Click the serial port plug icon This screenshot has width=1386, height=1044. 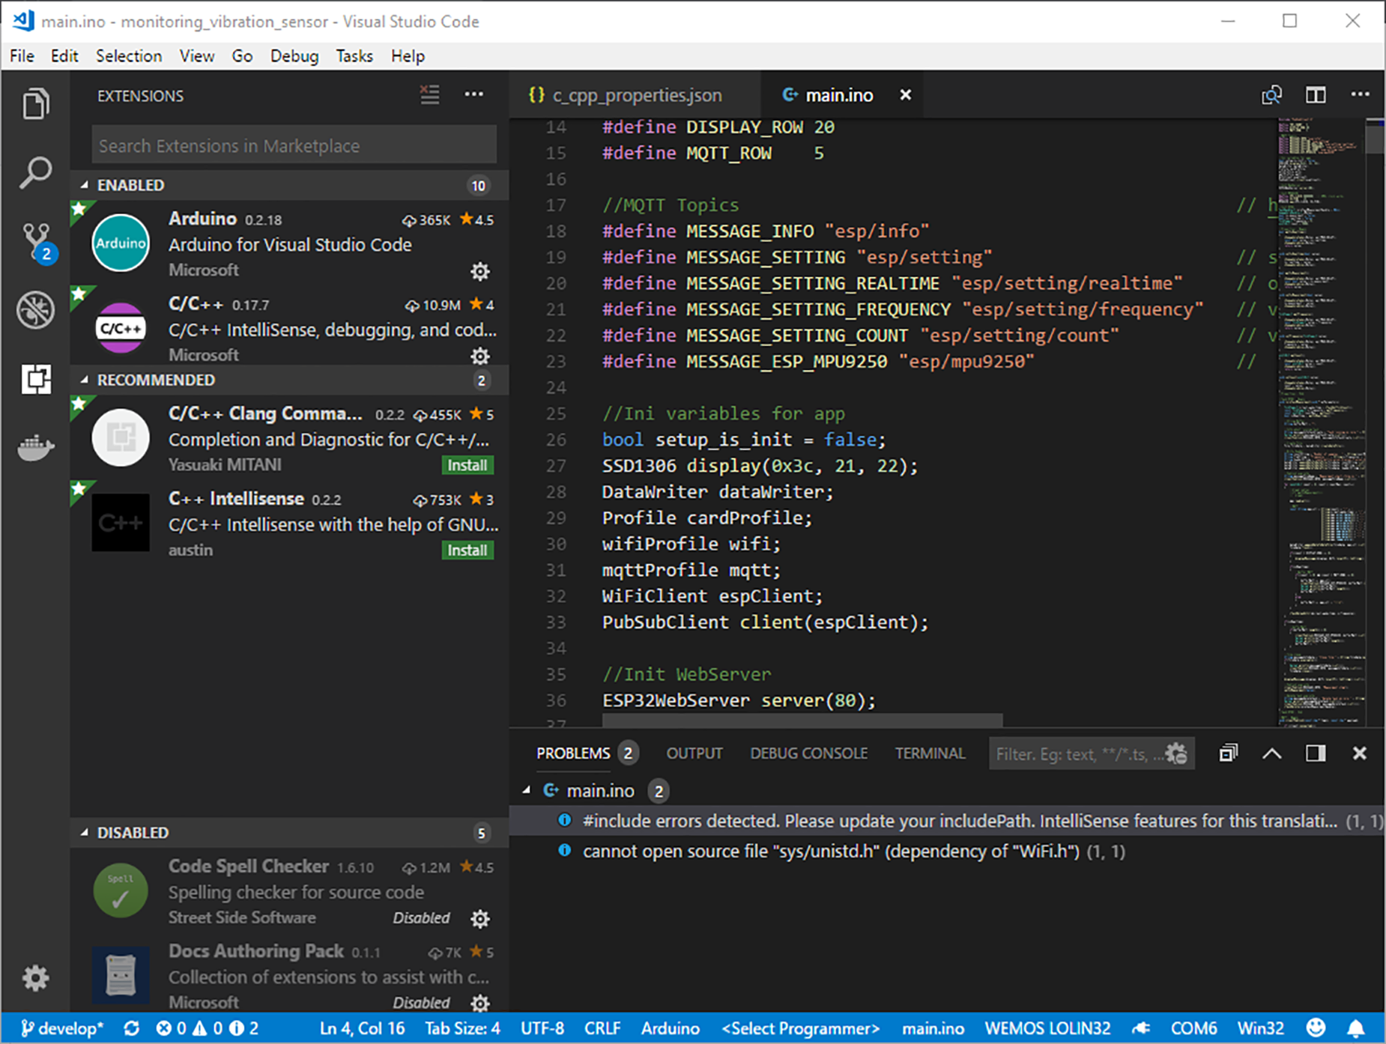pos(1140,1028)
